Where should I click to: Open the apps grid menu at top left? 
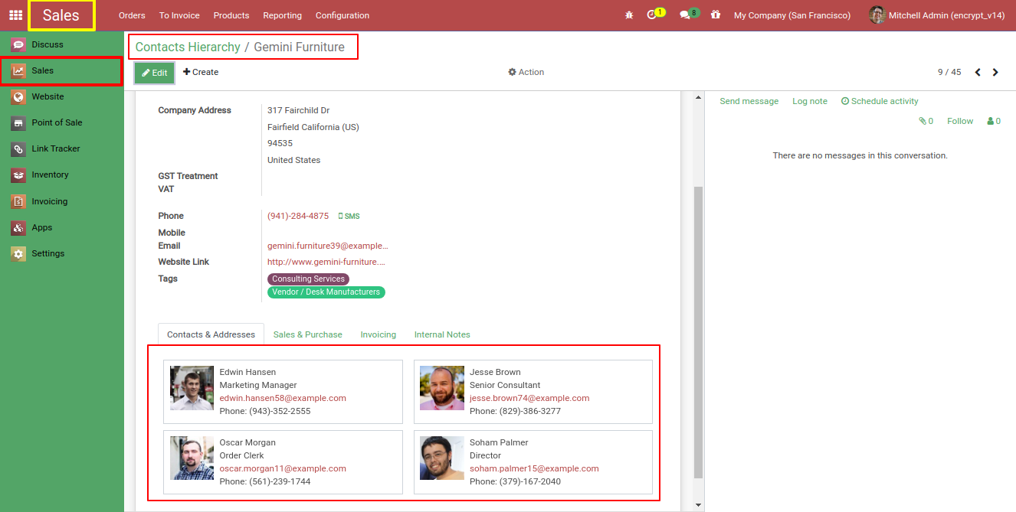click(15, 15)
